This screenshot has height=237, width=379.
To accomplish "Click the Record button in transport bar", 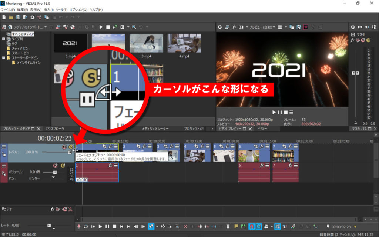I will [79, 226].
